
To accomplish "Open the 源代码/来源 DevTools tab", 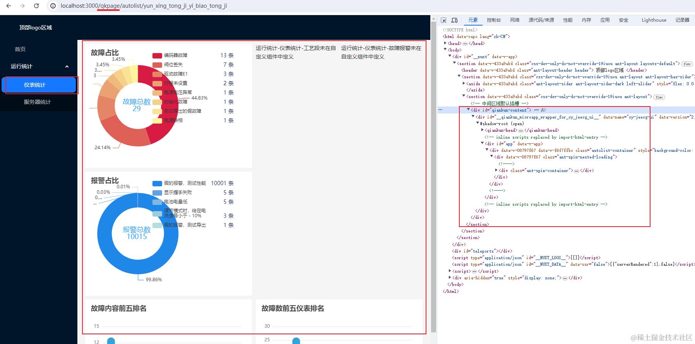I will coord(541,20).
